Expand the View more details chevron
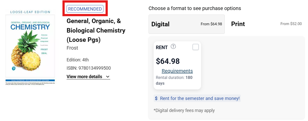308x121 pixels. 108,77
